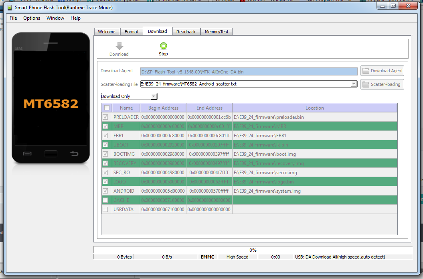Uncheck the BOOTIMG partition checkbox

click(x=105, y=154)
